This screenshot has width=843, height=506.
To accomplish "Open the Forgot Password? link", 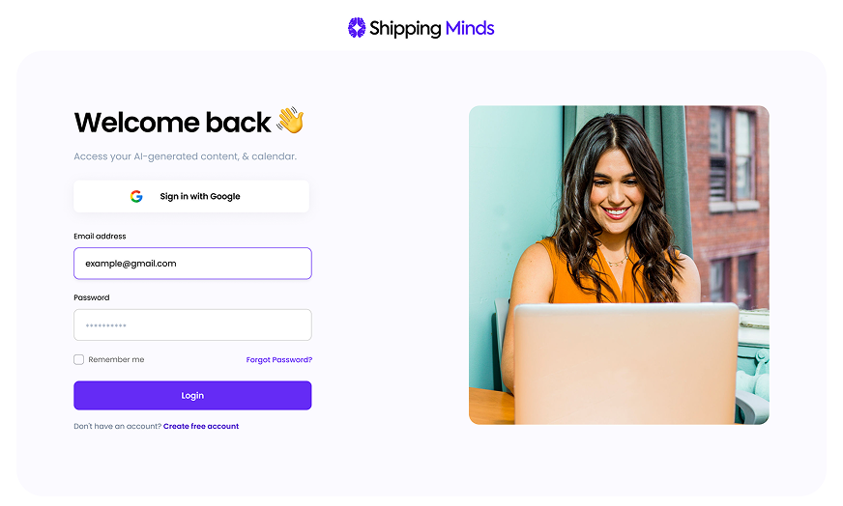I will coord(279,360).
